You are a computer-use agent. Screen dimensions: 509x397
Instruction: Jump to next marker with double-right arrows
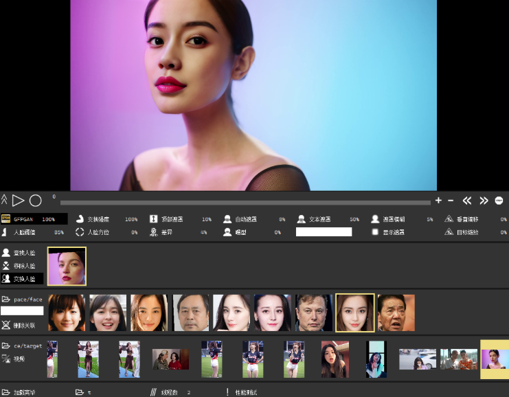point(484,201)
